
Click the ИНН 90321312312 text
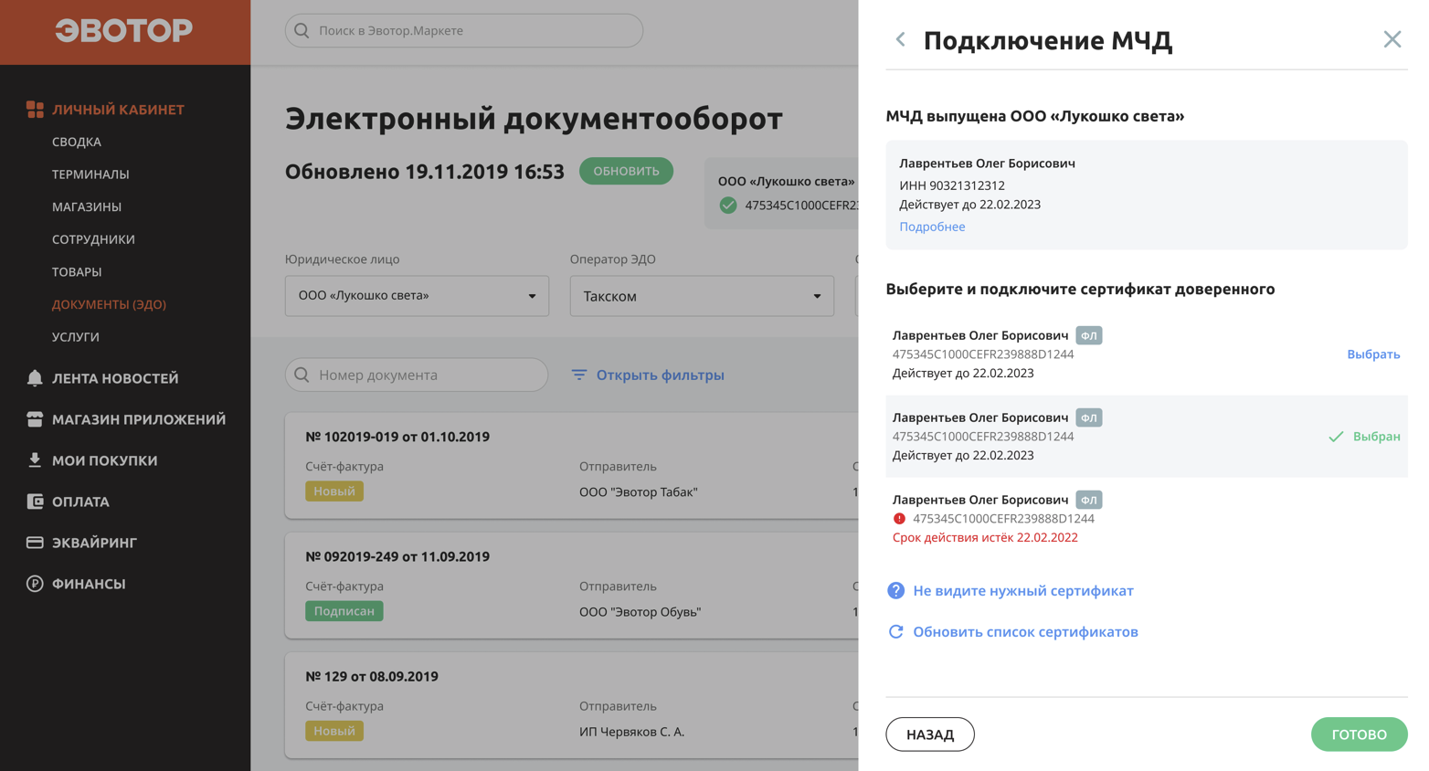[x=952, y=185]
